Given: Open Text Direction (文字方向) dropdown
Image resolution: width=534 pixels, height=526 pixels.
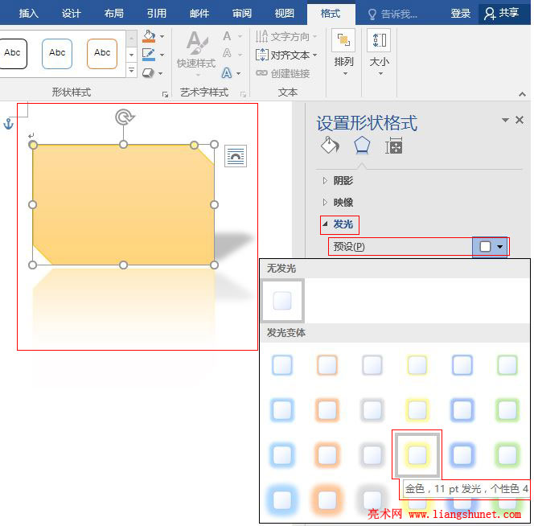Looking at the screenshot, I should (x=286, y=36).
